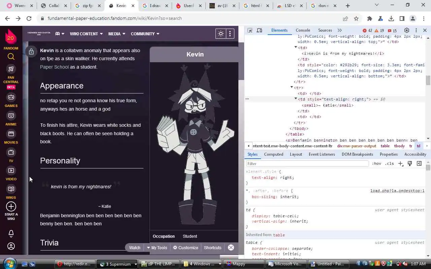This screenshot has height=269, width=431.
Task: Open the Movies section icon
Action: (11, 134)
